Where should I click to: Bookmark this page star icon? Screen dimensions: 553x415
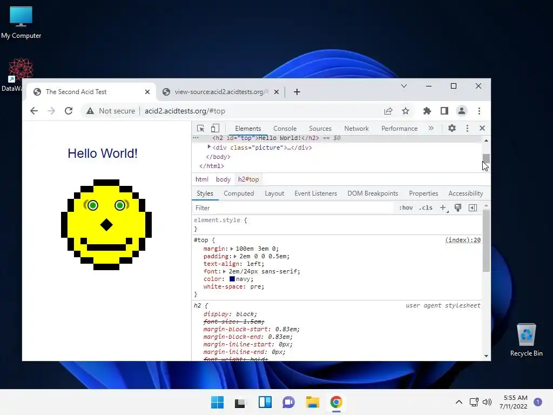[x=406, y=111]
